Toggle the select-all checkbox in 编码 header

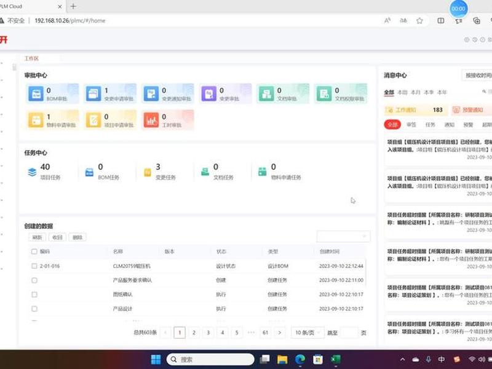click(34, 252)
